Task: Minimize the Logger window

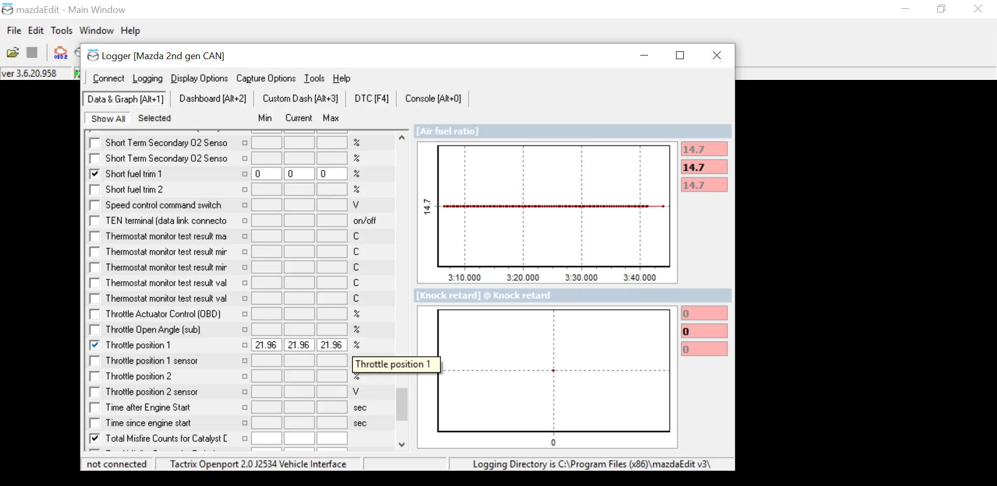Action: click(x=644, y=55)
